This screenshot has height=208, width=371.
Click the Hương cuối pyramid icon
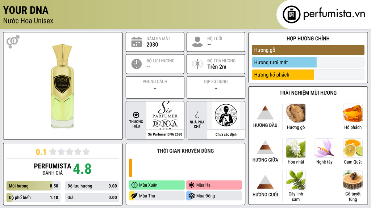265,182
